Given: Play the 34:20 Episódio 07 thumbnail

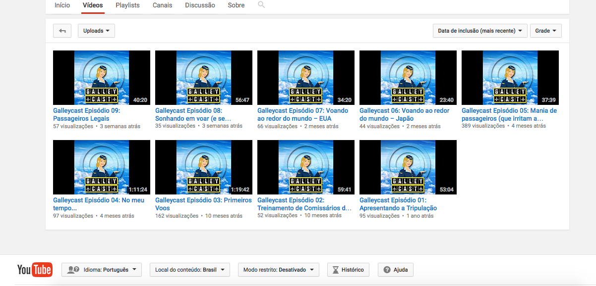Looking at the screenshot, I should pos(306,78).
